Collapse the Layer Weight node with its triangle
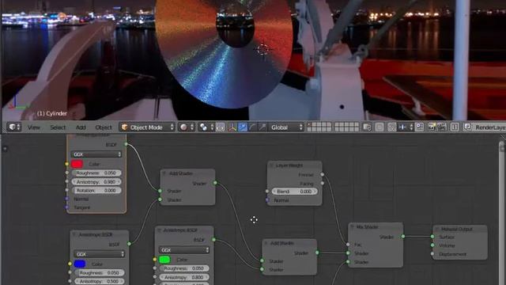This screenshot has width=506, height=285. point(271,165)
